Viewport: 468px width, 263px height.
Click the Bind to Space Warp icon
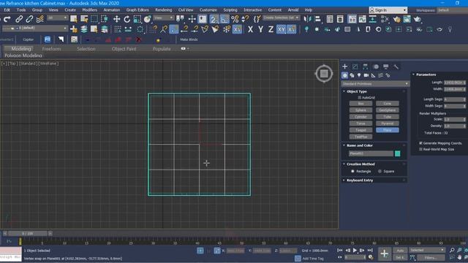(39, 20)
